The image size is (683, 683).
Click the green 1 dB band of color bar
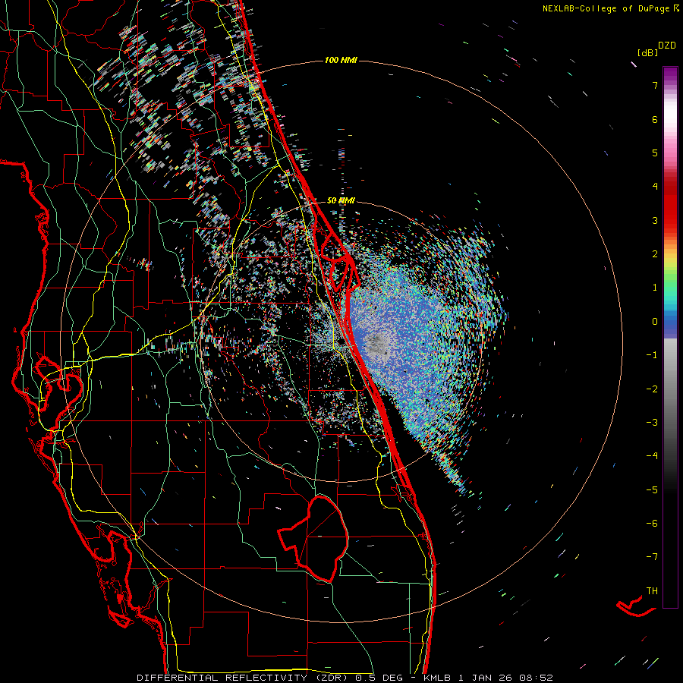tap(670, 285)
